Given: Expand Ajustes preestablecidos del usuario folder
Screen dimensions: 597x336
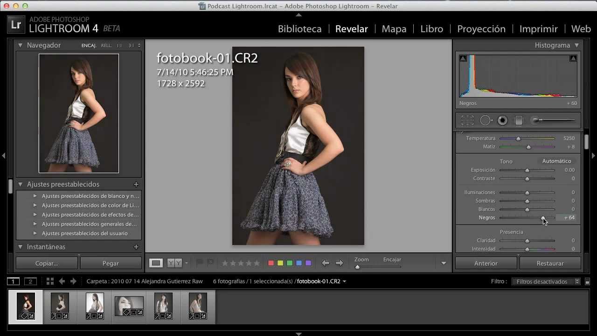Looking at the screenshot, I should pos(35,233).
